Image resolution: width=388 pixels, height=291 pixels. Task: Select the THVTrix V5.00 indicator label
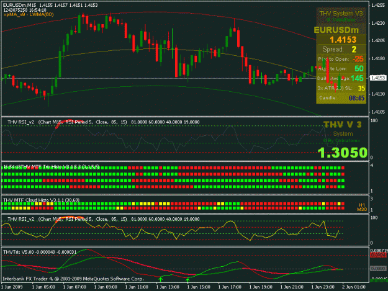pyautogui.click(x=40, y=252)
